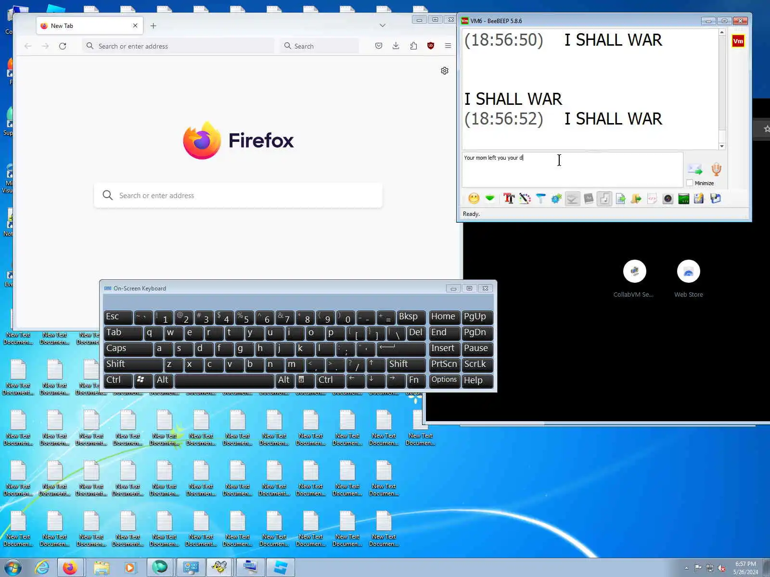Viewport: 770px width, 577px height.
Task: Toggle Caps key on On-Screen Keyboard
Action: [128, 349]
